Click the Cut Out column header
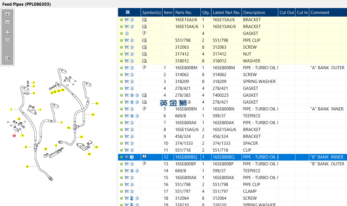Image resolution: width=347 pixels, height=206 pixels. (287, 13)
